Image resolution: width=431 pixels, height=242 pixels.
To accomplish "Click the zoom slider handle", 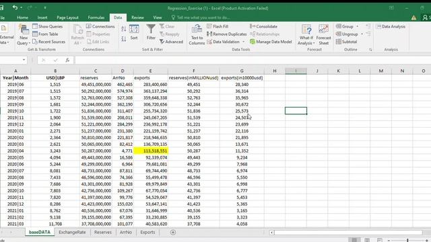I will 407,241.
